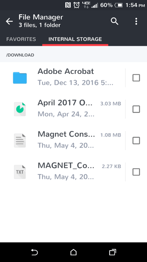Tap the back arrow in File Manager header
This screenshot has height=262, width=147.
[x=9, y=21]
